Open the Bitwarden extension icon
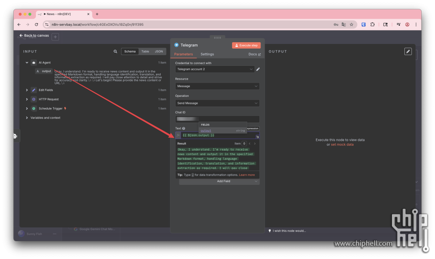435x259 pixels. pos(364,24)
